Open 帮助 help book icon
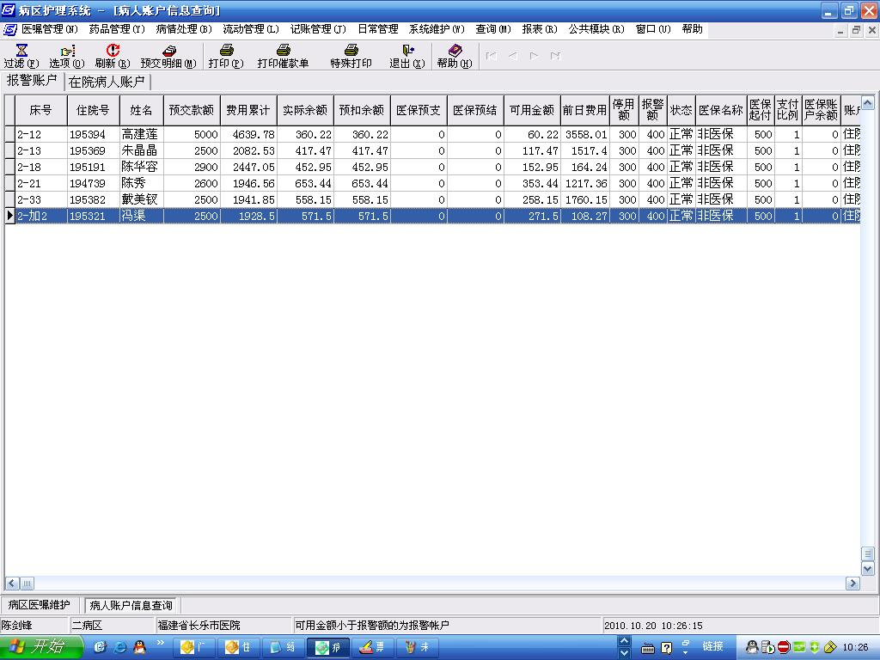 point(455,56)
